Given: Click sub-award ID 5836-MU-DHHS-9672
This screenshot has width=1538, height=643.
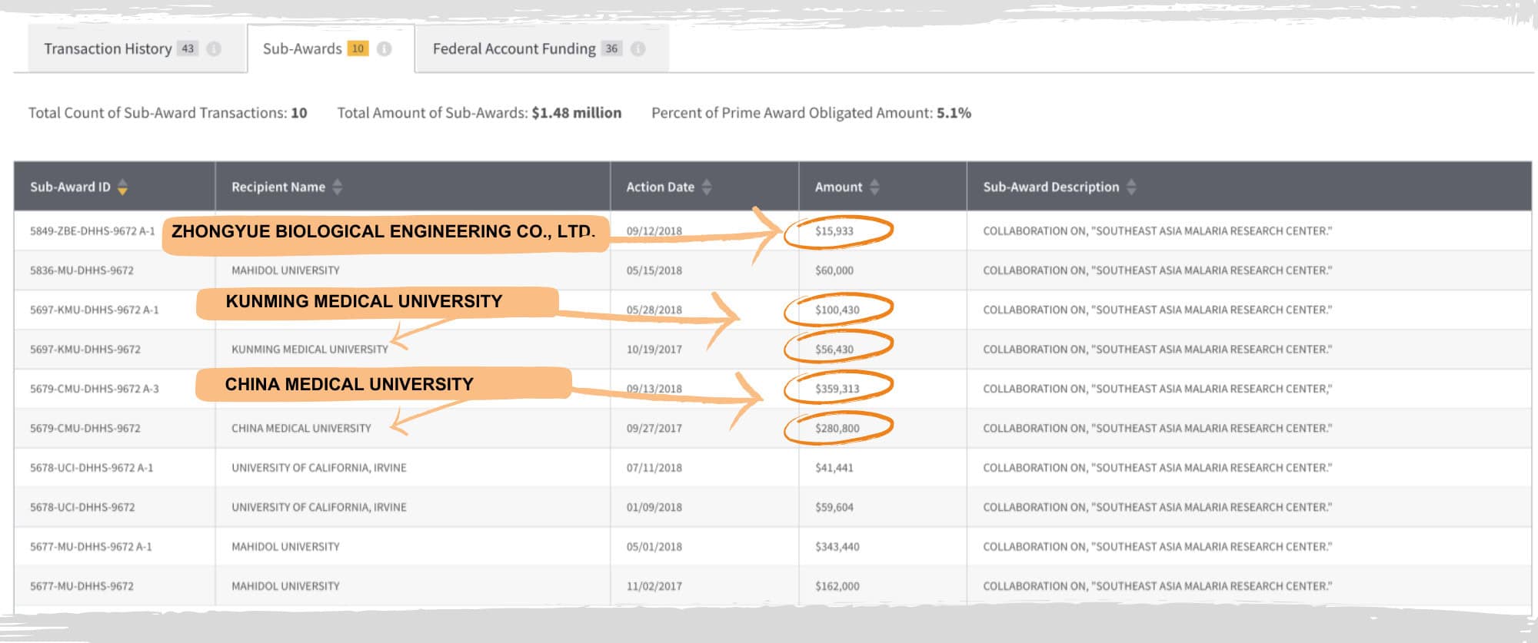Looking at the screenshot, I should click(82, 270).
